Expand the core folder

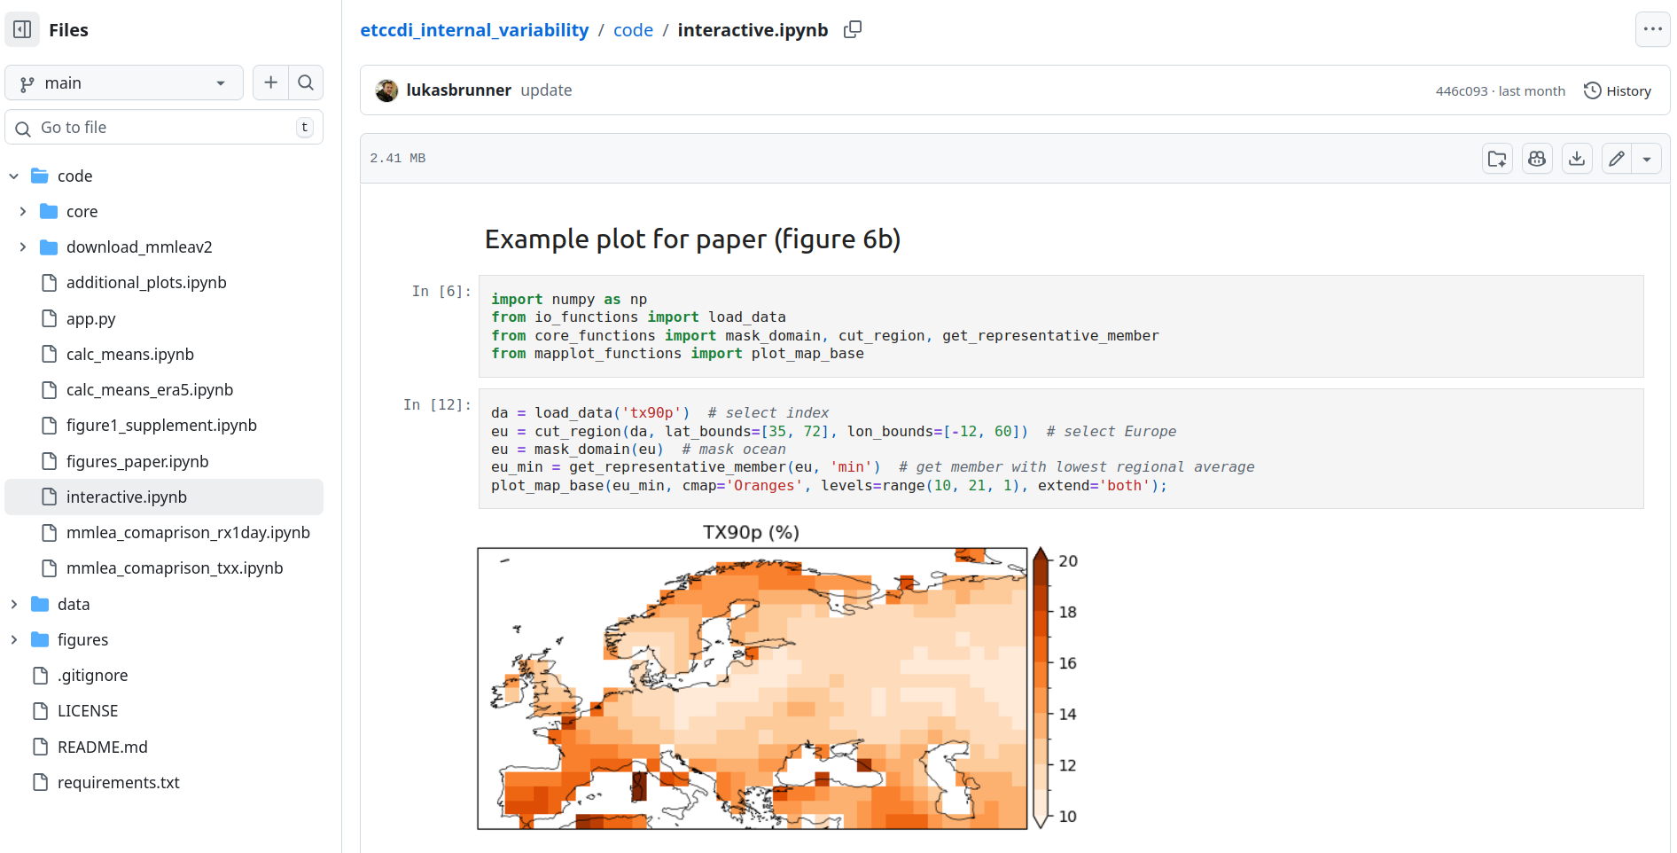pos(23,211)
